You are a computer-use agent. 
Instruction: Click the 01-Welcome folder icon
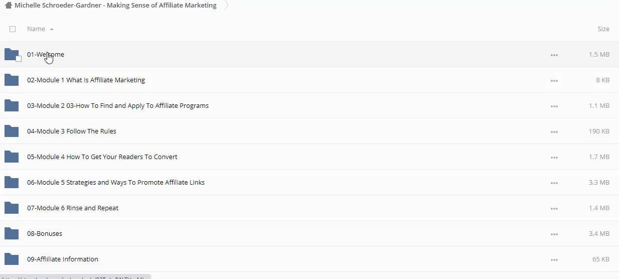[11, 54]
